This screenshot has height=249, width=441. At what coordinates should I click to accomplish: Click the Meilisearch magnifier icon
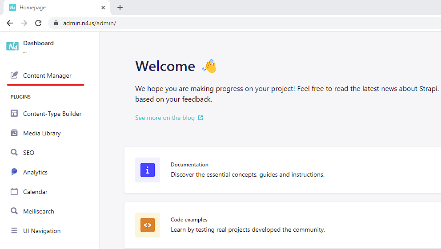[x=14, y=211]
